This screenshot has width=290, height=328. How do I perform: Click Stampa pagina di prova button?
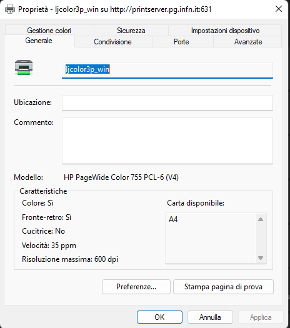click(x=223, y=287)
